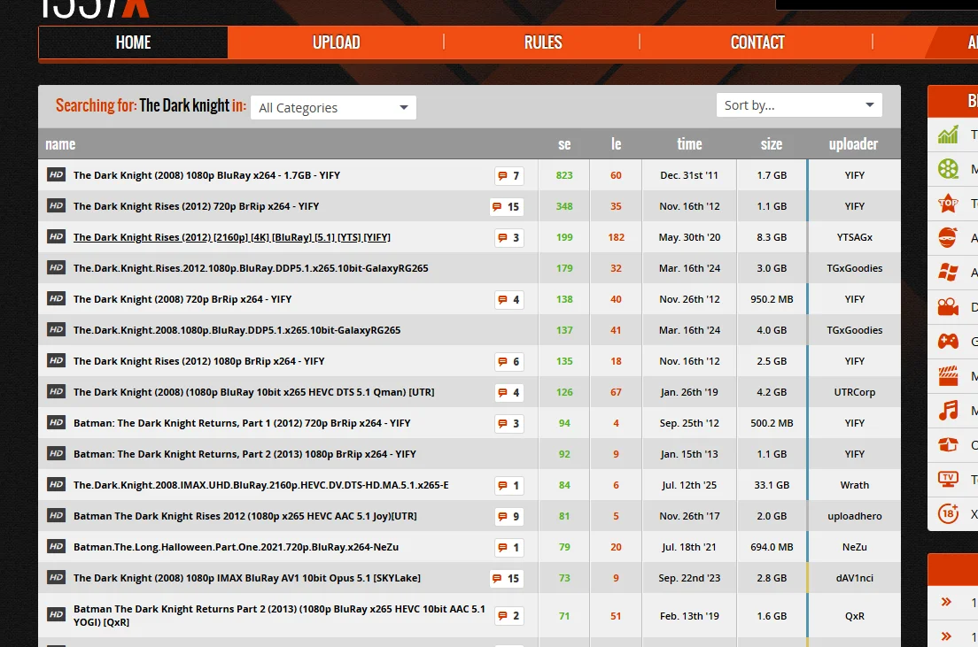Open the RULES page
Viewport: 978px width, 647px height.
[x=543, y=42]
